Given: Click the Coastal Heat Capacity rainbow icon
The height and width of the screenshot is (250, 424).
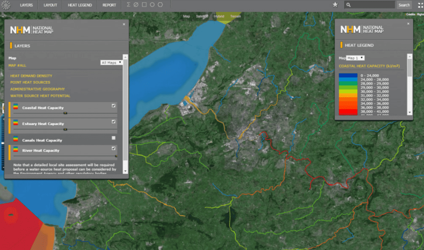Looking at the screenshot, I should click(15, 107).
